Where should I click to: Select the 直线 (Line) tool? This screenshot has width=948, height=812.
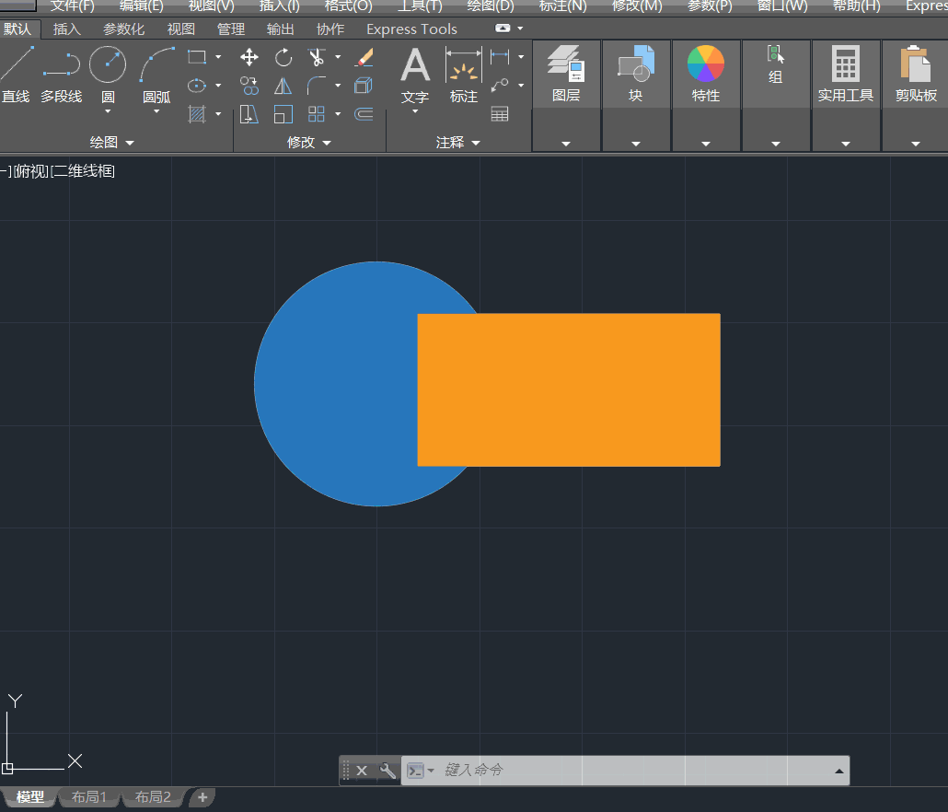(16, 75)
